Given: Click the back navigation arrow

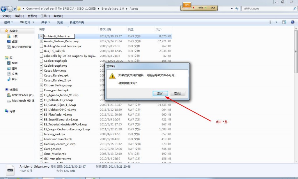Looking at the screenshot, I should (4, 9).
